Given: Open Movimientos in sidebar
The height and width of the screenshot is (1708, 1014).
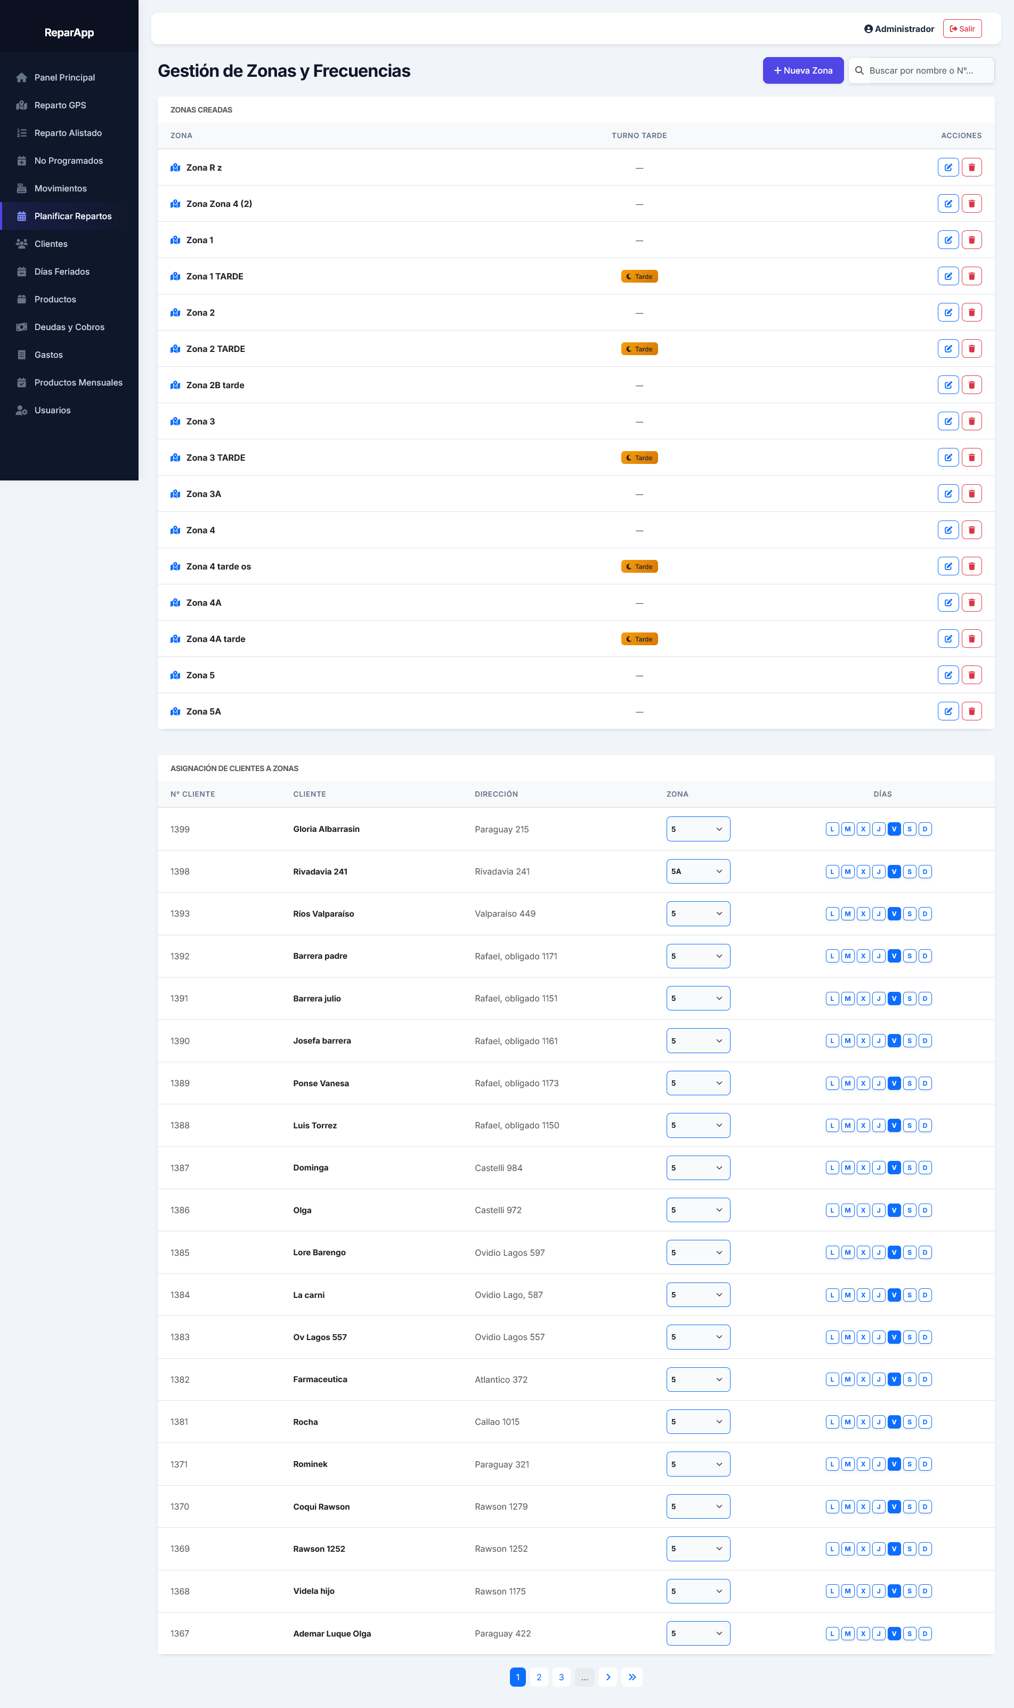Looking at the screenshot, I should pyautogui.click(x=69, y=189).
